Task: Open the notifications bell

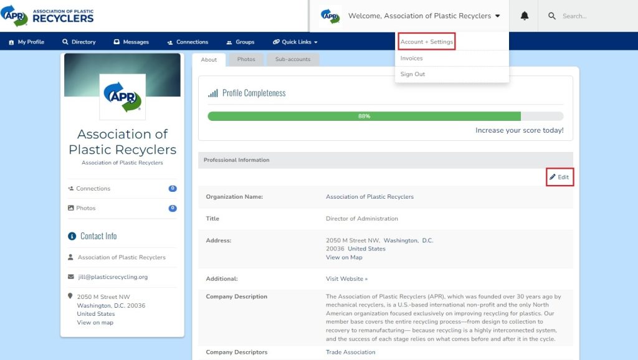Action: pos(525,16)
